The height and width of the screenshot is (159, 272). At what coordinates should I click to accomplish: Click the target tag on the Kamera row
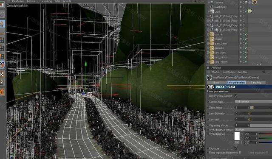click(250, 2)
